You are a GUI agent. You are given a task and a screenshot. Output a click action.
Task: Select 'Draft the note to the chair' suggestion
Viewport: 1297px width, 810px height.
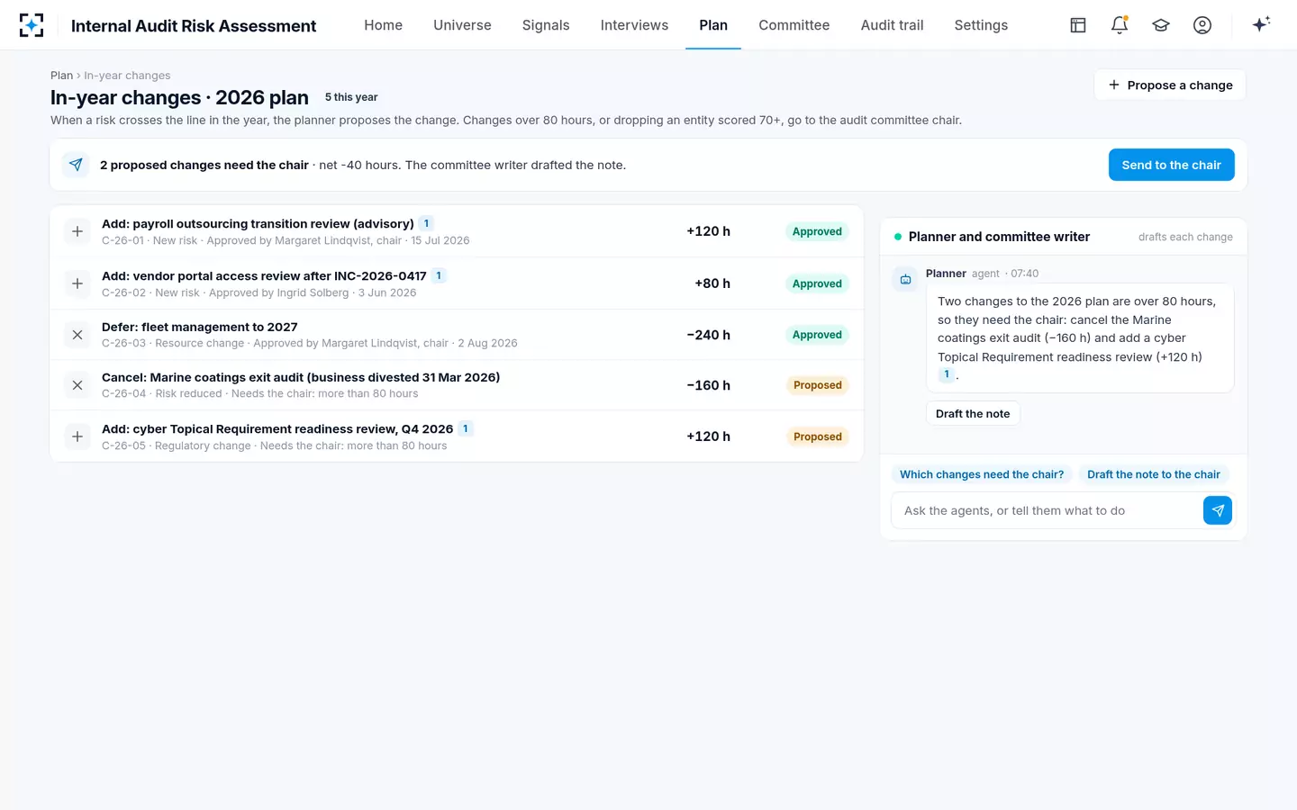pos(1153,474)
